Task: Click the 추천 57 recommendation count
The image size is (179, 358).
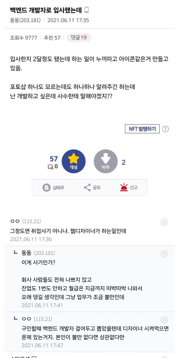Action: (x=52, y=38)
